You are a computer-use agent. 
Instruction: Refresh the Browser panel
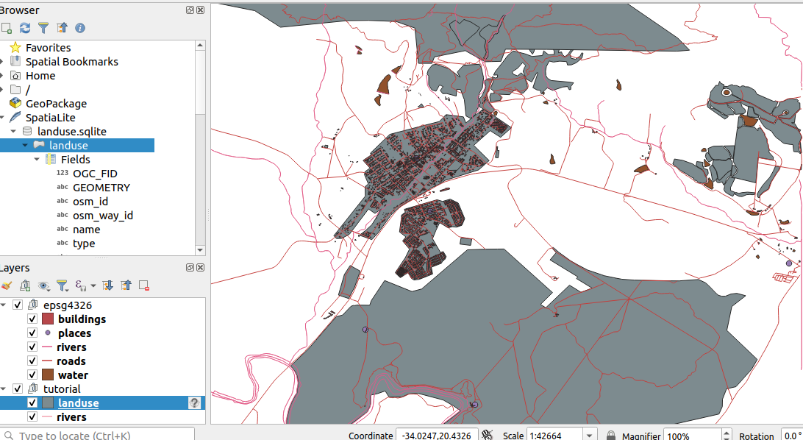point(24,28)
